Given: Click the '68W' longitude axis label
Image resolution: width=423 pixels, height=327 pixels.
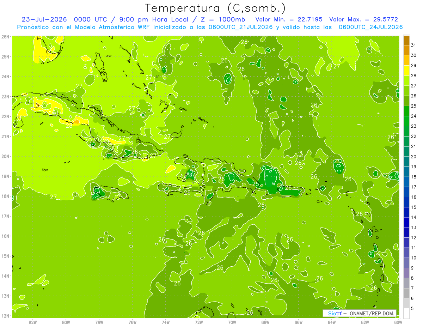Looking at the screenshot, I should (x=265, y=322).
